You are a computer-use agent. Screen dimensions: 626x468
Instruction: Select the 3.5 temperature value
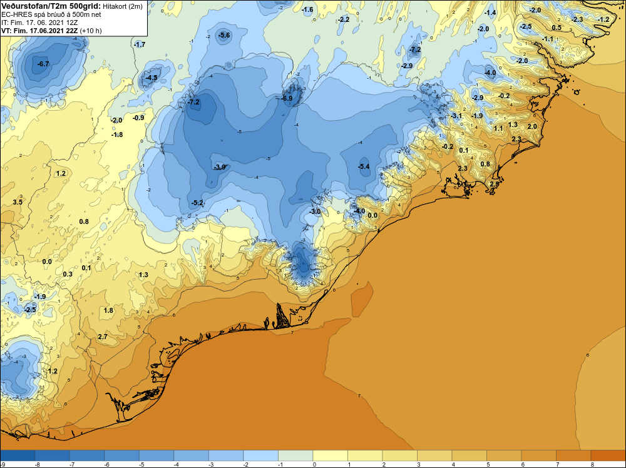[x=18, y=202]
